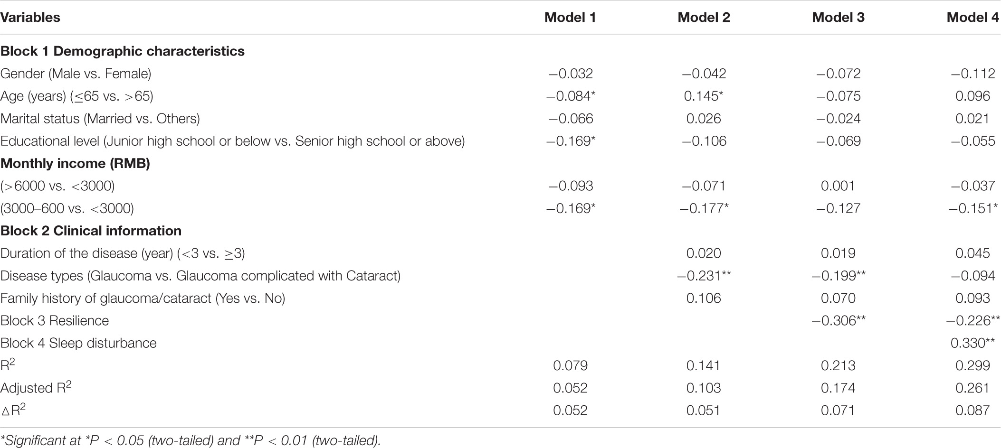Select Adjusted R² Model 4 value 0.261
The height and width of the screenshot is (448, 1001).
[x=972, y=388]
